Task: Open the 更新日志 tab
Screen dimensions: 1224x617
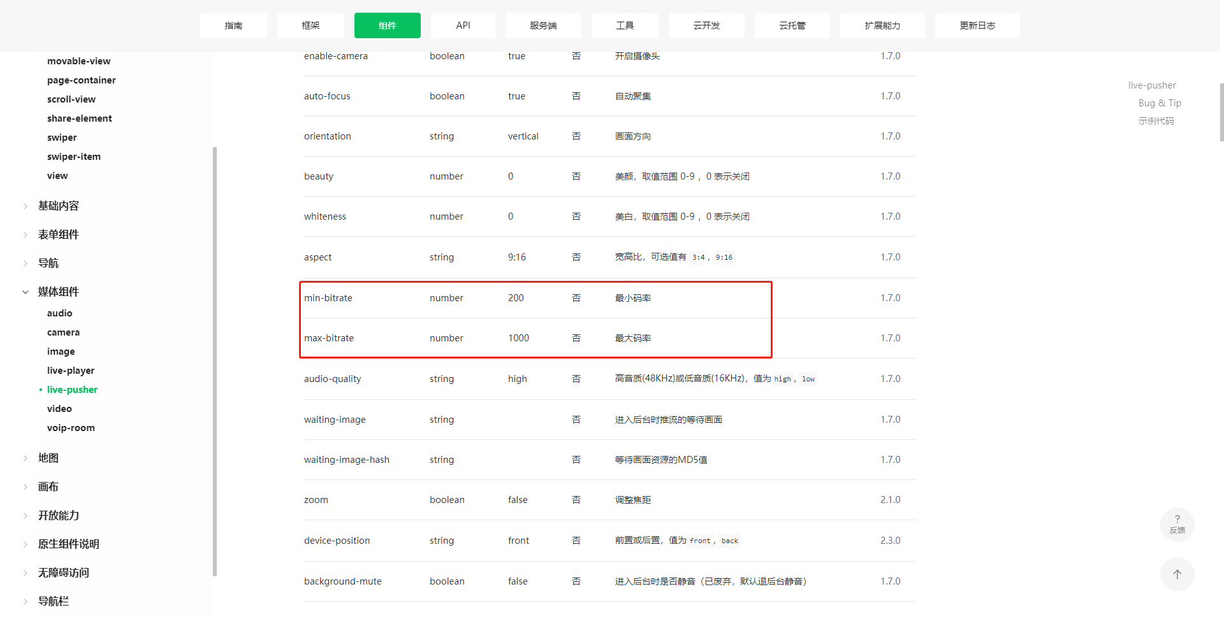Action: (x=977, y=25)
